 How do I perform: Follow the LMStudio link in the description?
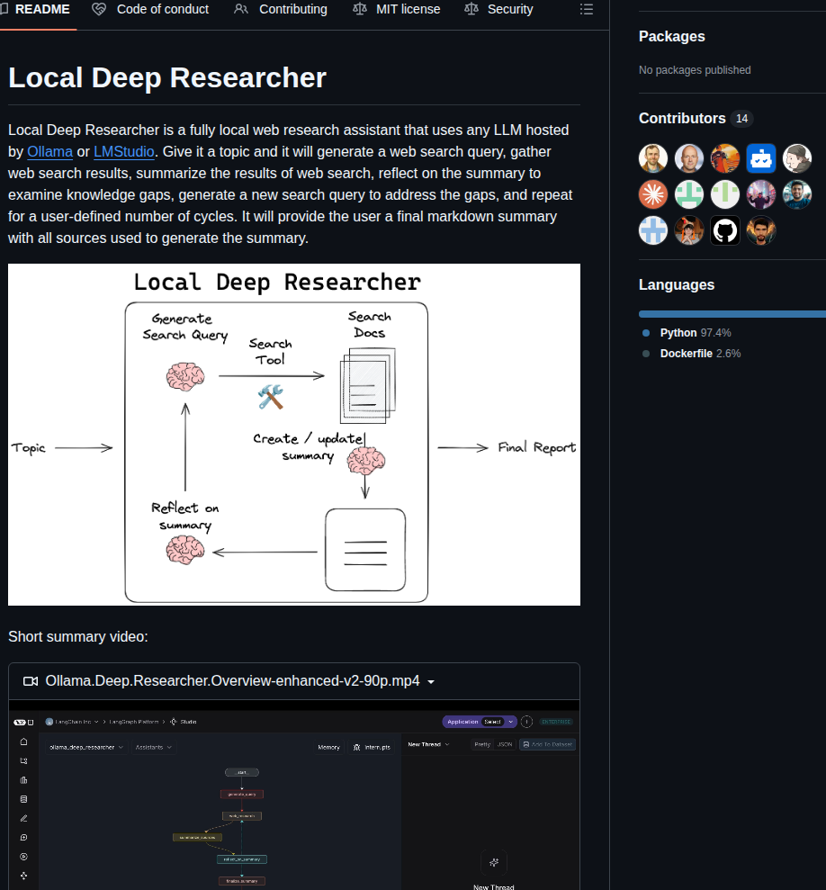124,151
